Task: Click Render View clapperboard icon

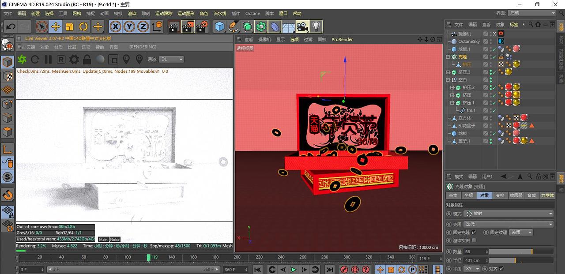Action: coord(174,27)
